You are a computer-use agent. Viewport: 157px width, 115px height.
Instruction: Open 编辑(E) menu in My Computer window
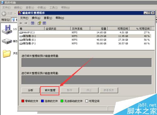pos(18,7)
